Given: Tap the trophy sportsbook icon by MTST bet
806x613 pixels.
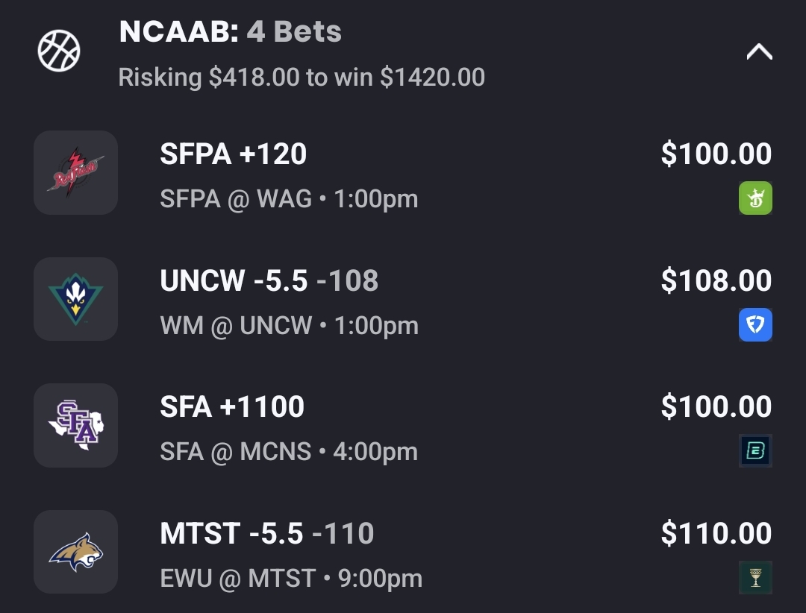Looking at the screenshot, I should click(755, 578).
